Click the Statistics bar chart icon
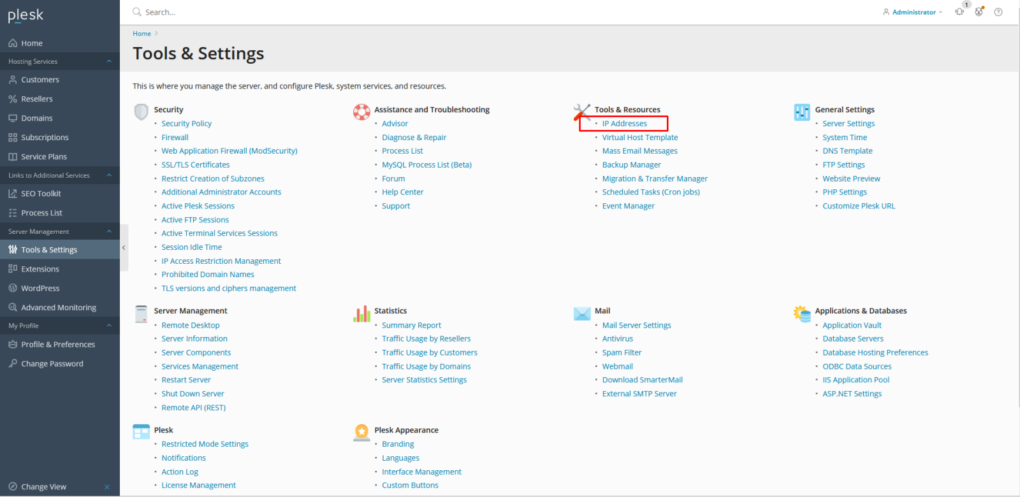The height and width of the screenshot is (497, 1020). click(361, 313)
